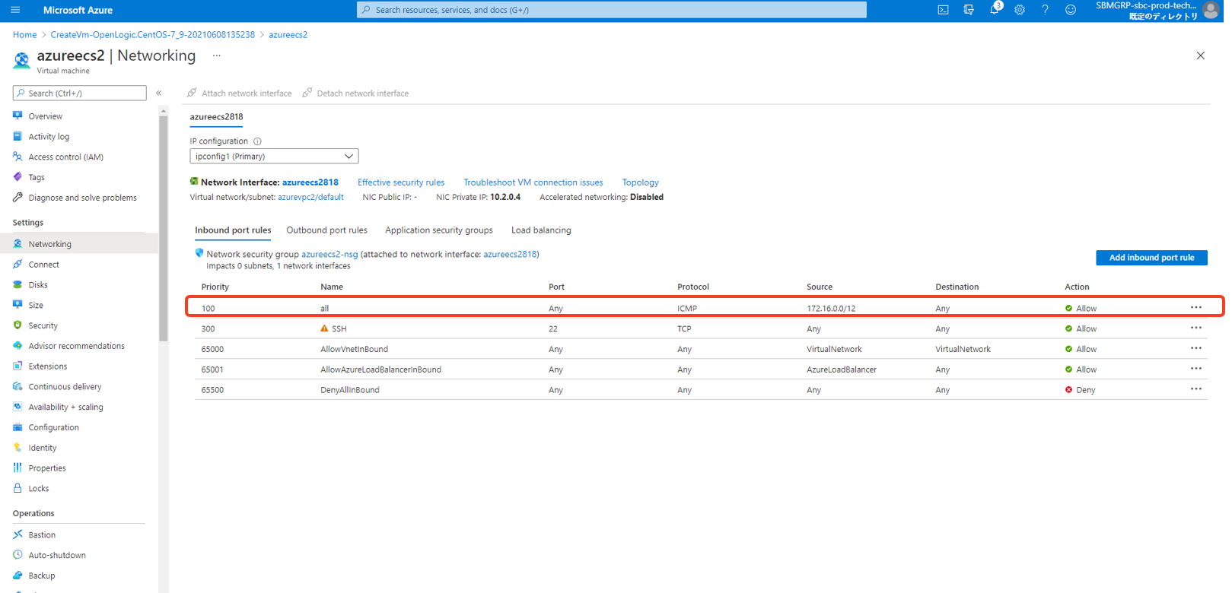Switch to the Inbound port rules tab

click(233, 230)
